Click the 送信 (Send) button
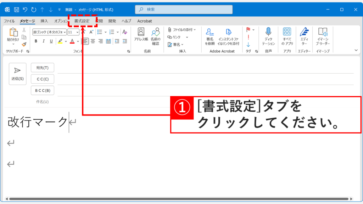Viewport: 363px width, 204px height. (17, 74)
